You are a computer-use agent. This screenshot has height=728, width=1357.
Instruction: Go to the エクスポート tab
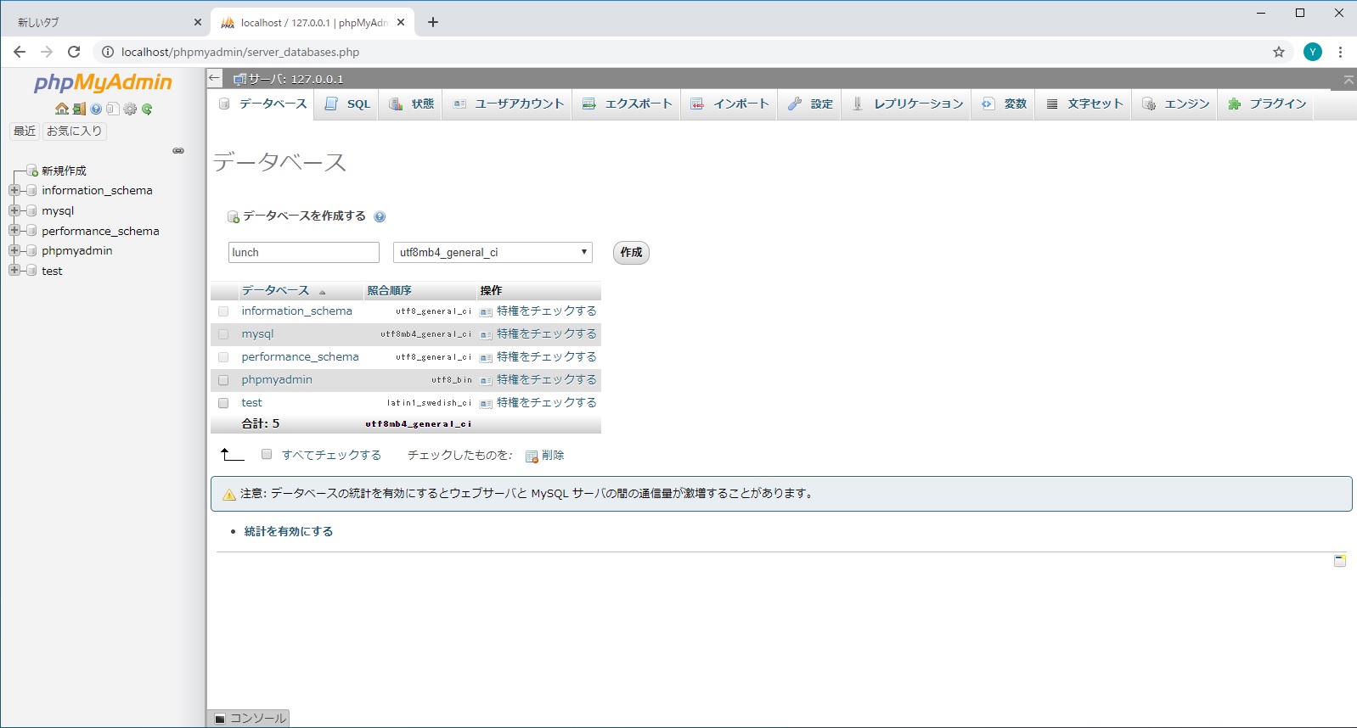[x=627, y=104]
